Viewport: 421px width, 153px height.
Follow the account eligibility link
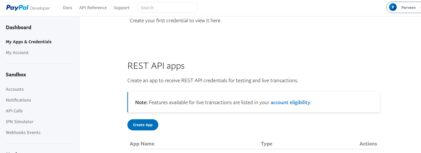point(290,102)
